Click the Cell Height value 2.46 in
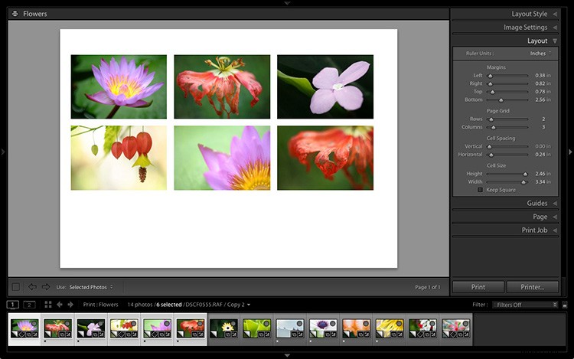The width and height of the screenshot is (574, 359). pyautogui.click(x=543, y=174)
